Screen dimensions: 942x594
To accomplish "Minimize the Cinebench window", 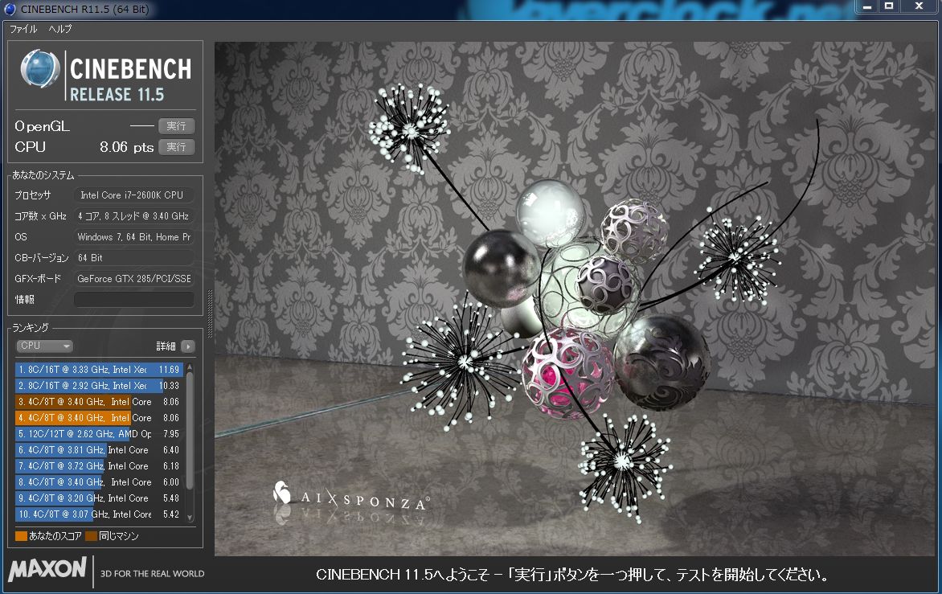I will (867, 6).
